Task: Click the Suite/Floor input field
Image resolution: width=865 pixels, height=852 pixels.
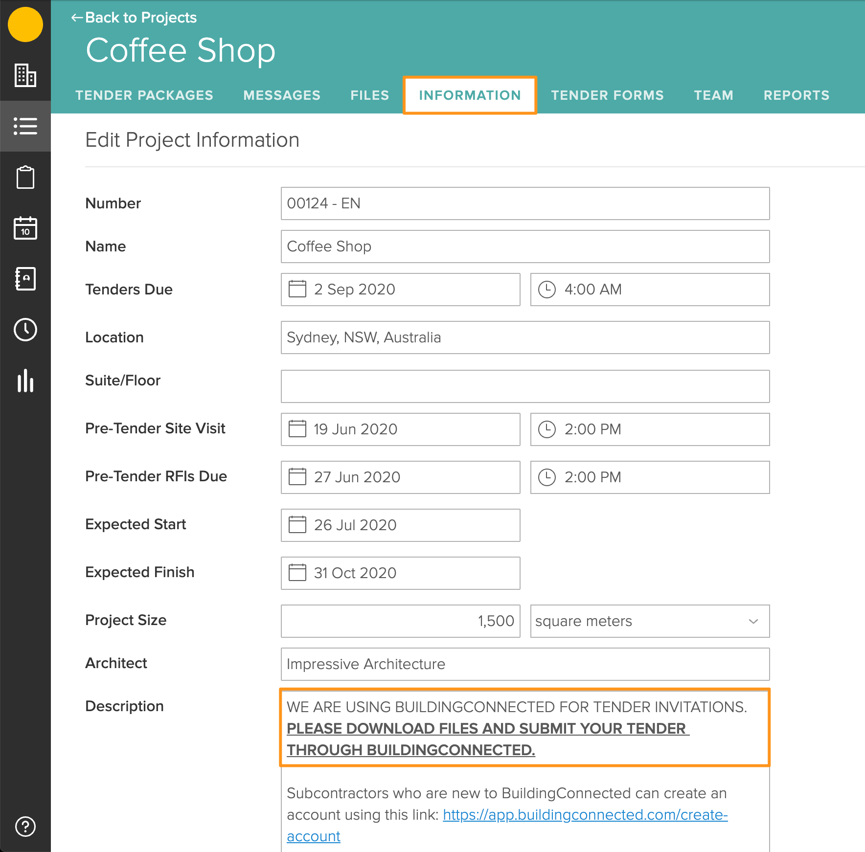Action: (525, 386)
